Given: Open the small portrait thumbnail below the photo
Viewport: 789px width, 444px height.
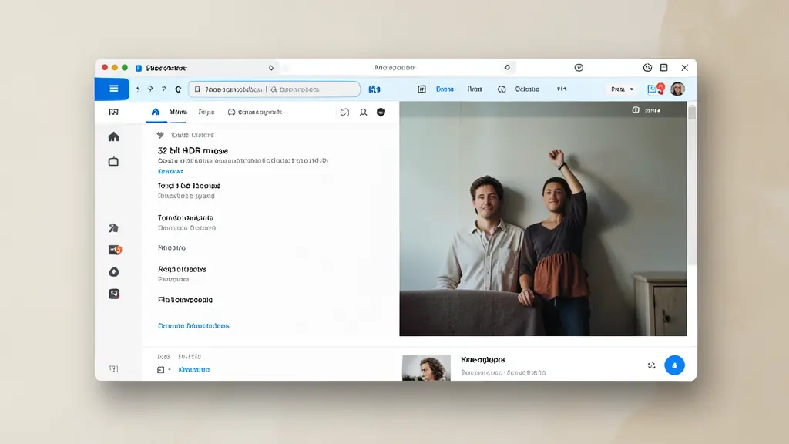Looking at the screenshot, I should click(x=426, y=368).
